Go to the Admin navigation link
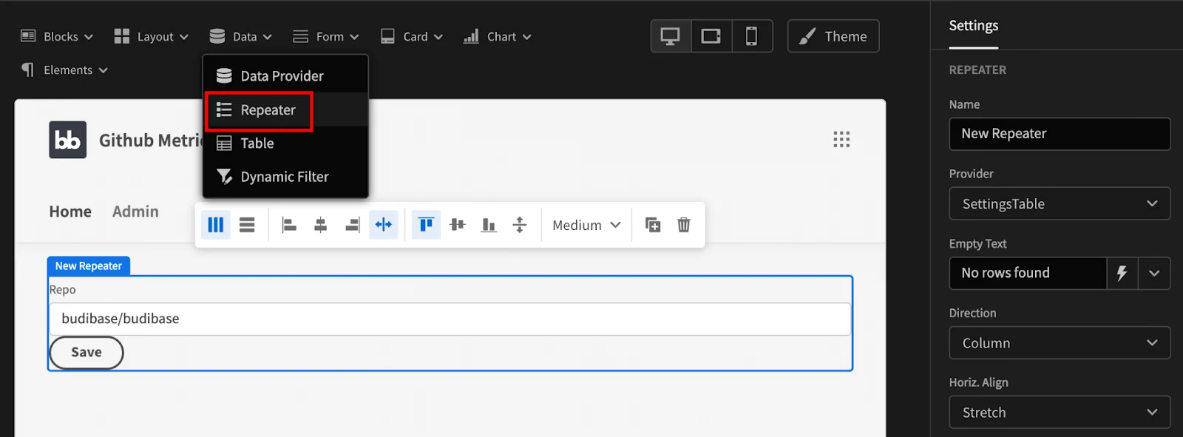The image size is (1183, 437). [x=135, y=211]
